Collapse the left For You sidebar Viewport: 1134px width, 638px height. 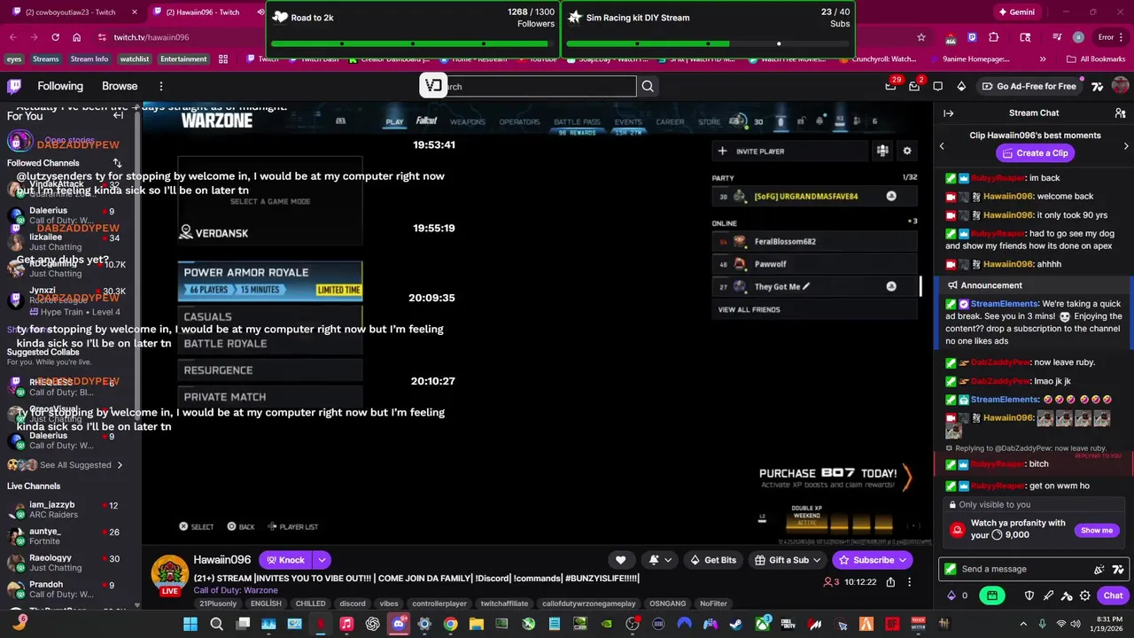pyautogui.click(x=118, y=115)
